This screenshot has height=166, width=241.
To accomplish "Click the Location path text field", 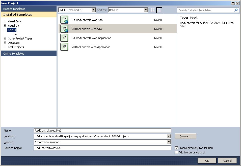I will 100,136.
